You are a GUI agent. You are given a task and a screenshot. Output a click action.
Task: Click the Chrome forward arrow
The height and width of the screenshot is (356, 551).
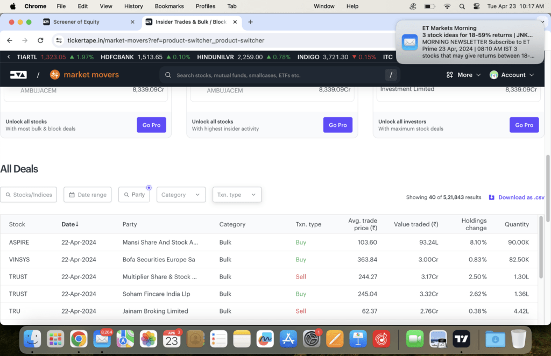[25, 40]
